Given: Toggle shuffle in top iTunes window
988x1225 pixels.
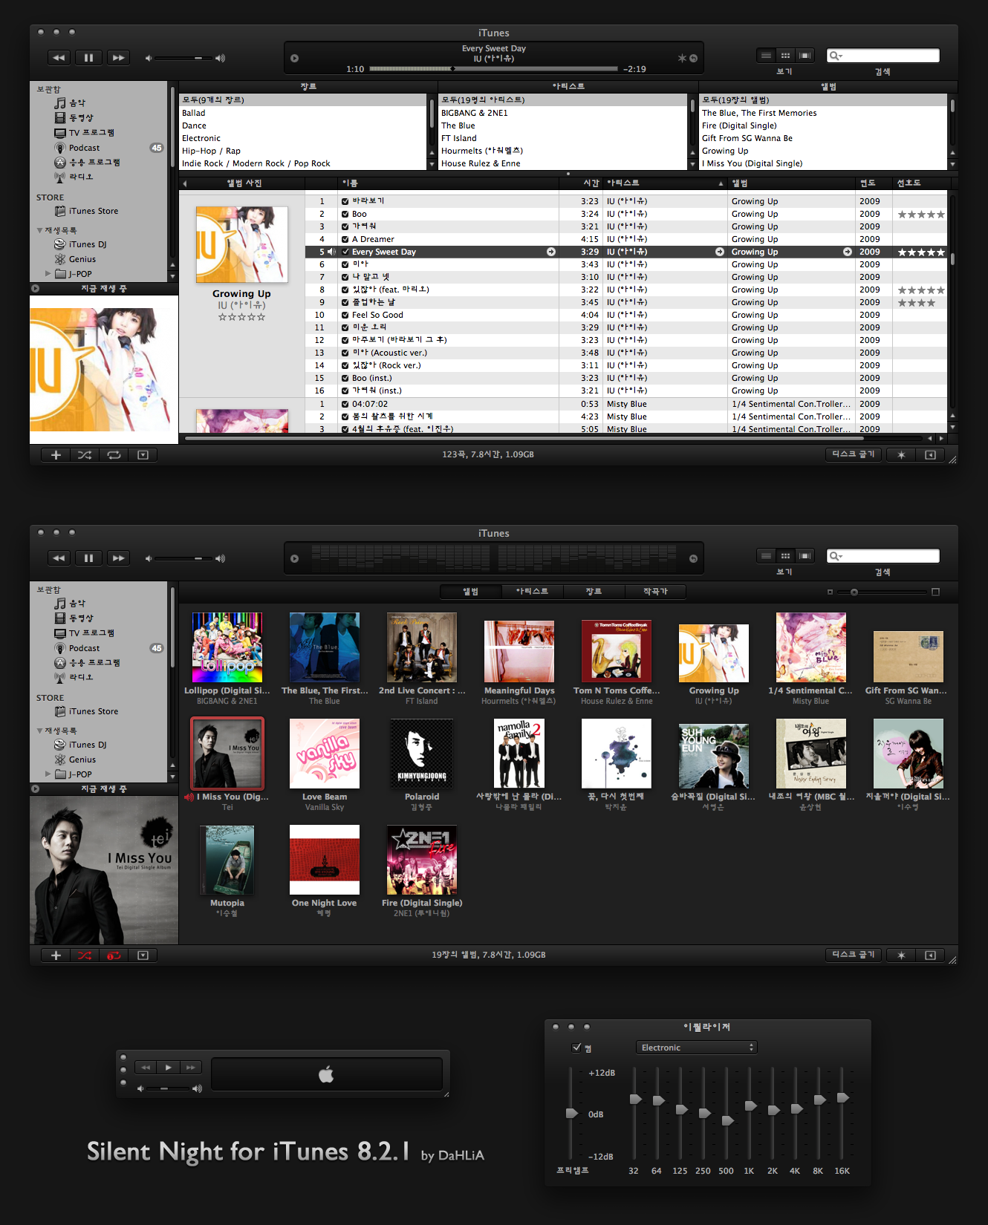Looking at the screenshot, I should coord(85,455).
